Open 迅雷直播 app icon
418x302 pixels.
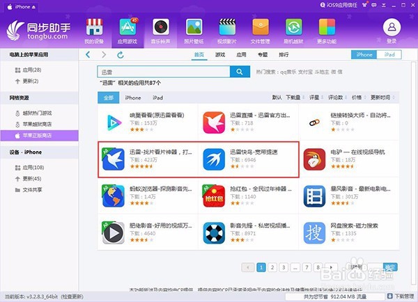coord(214,122)
